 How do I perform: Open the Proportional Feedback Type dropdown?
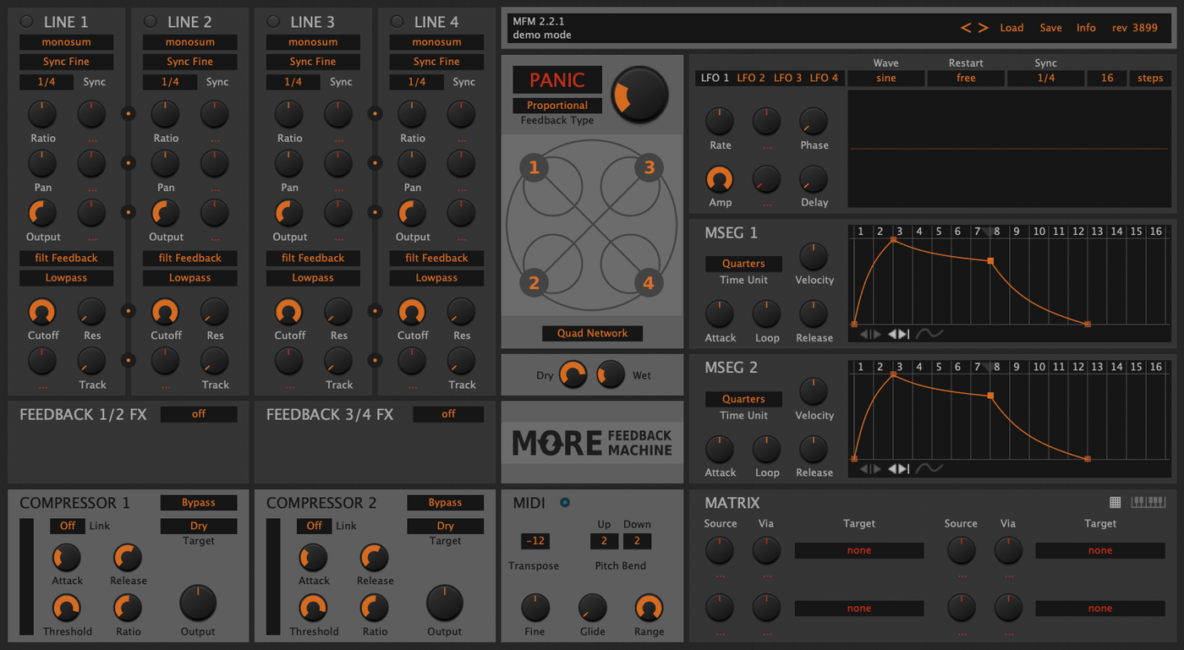(x=557, y=106)
